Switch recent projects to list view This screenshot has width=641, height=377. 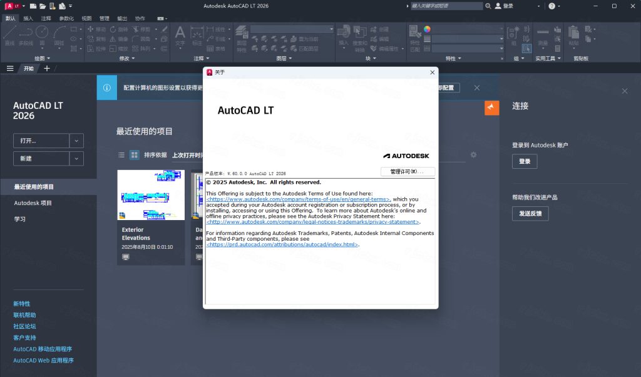(121, 154)
